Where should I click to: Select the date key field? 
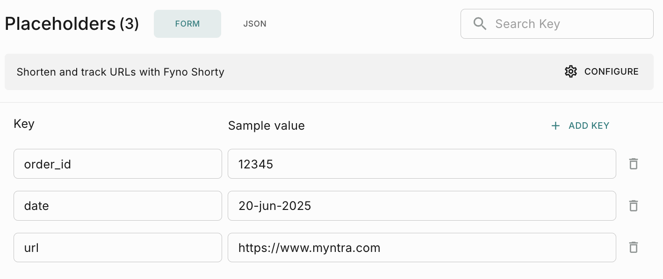tap(117, 206)
